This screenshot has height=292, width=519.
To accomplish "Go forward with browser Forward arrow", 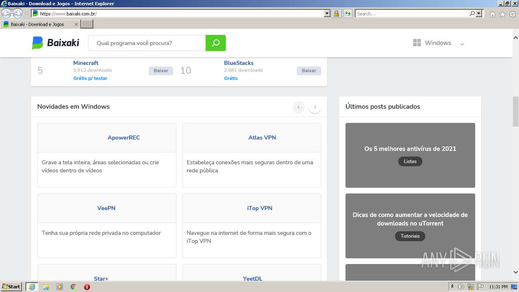I will click(x=17, y=13).
